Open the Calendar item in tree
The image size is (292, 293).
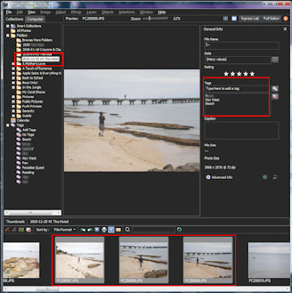(23, 120)
